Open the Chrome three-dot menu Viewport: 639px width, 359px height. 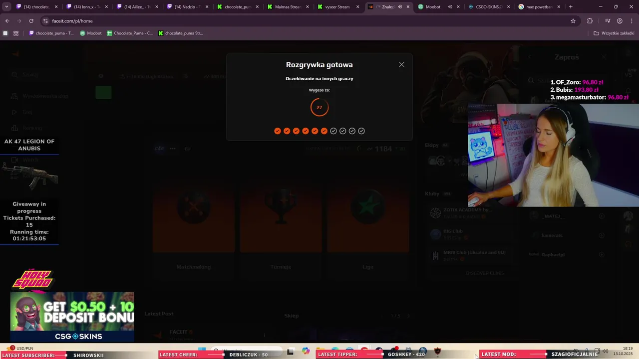pyautogui.click(x=632, y=21)
